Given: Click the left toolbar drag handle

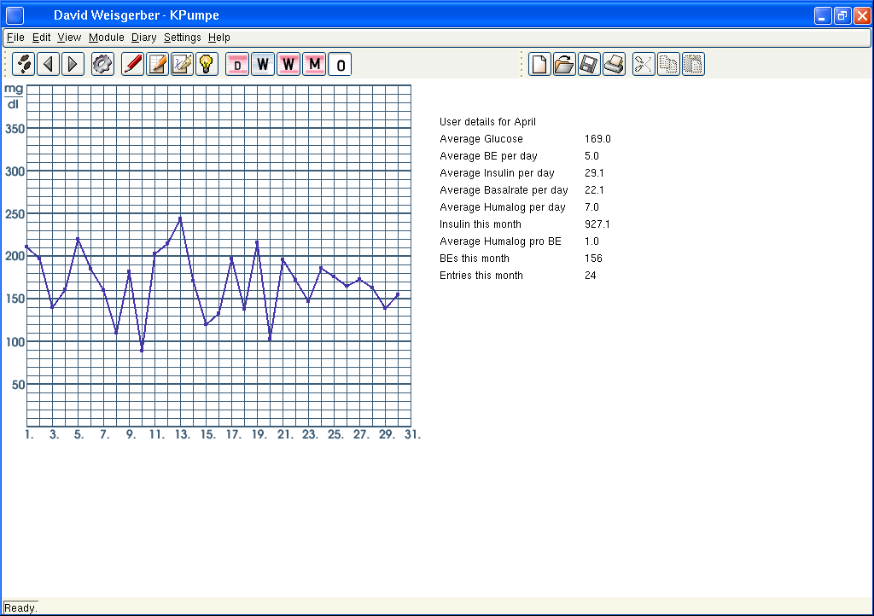Looking at the screenshot, I should pyautogui.click(x=6, y=64).
